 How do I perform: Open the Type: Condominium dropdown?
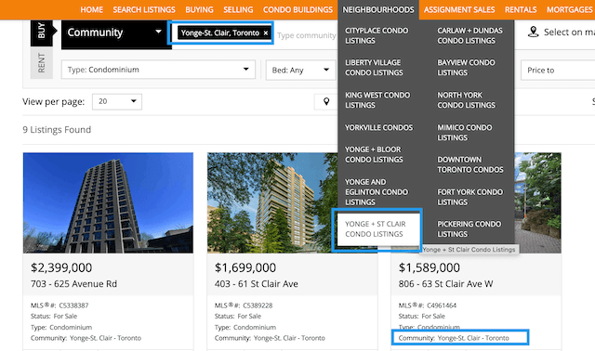coord(158,70)
